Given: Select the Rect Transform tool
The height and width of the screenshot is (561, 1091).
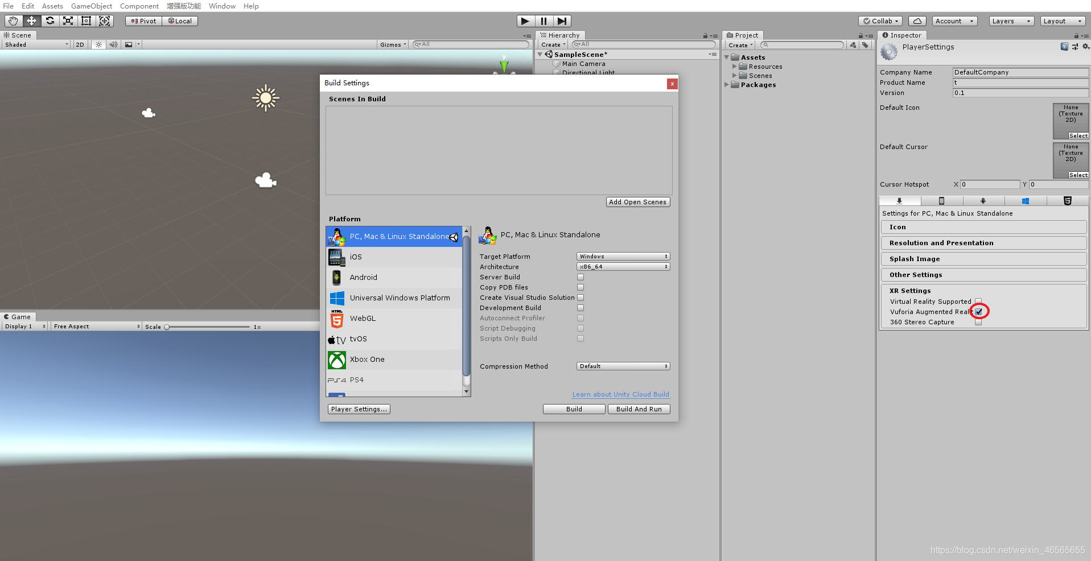Looking at the screenshot, I should coord(87,21).
